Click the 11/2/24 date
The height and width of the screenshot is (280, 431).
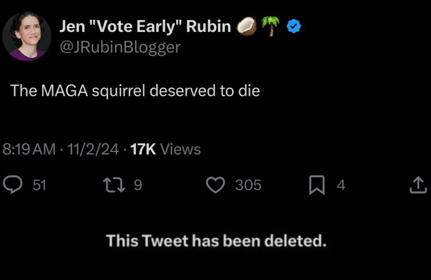(x=93, y=149)
